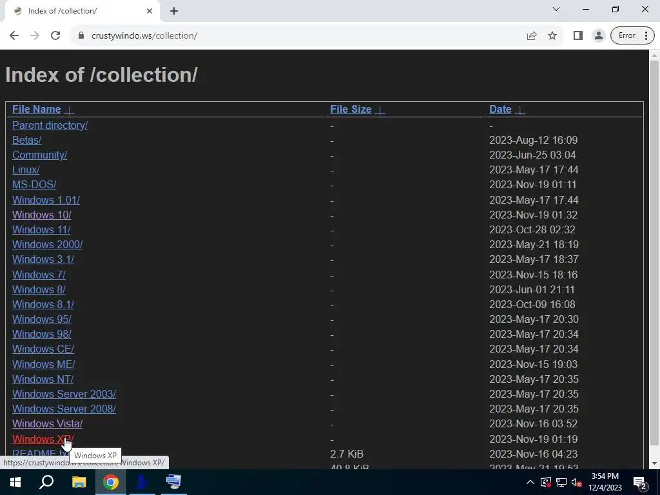Viewport: 660px width, 495px height.
Task: Share this page using the share icon
Action: (532, 36)
